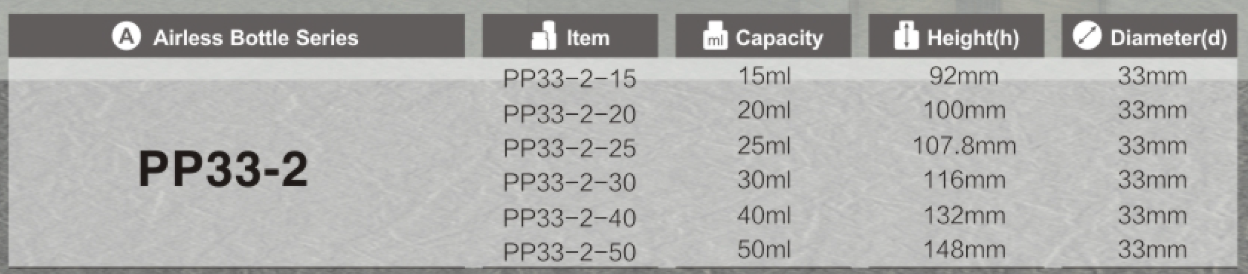Select item PP33-2-25
The width and height of the screenshot is (1248, 274).
[569, 148]
